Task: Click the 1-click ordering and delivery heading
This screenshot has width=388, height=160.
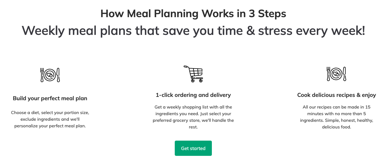Action: 193,95
